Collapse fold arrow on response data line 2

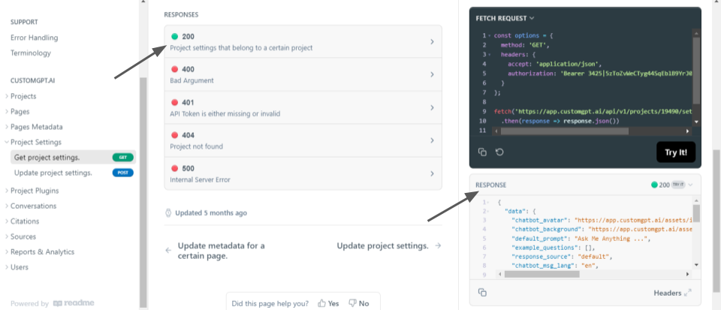click(489, 211)
